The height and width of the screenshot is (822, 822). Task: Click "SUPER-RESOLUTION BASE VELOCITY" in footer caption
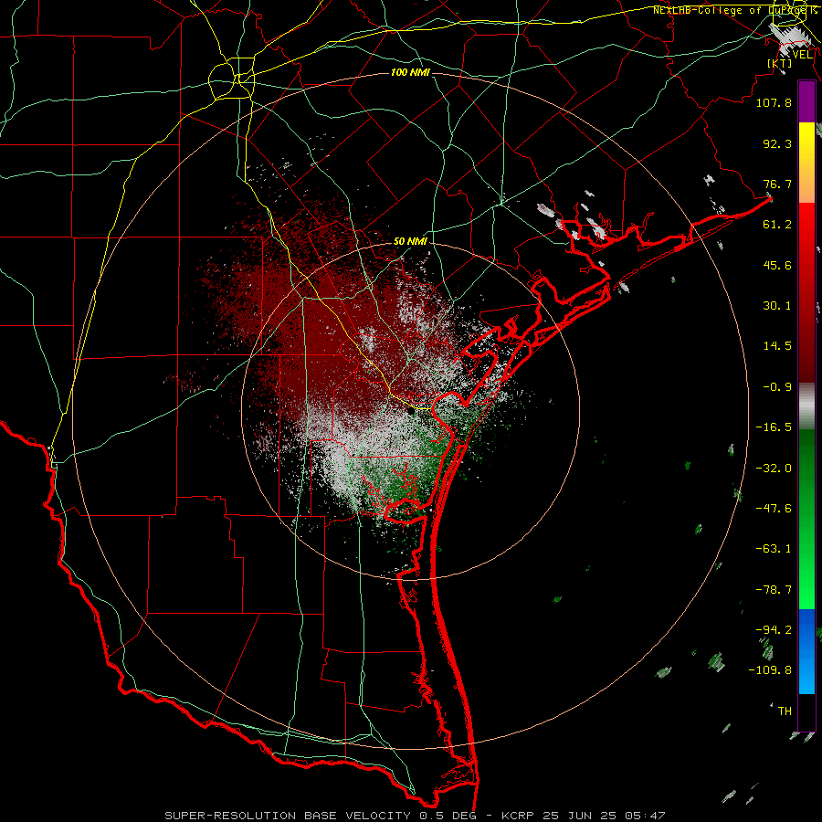point(288,816)
